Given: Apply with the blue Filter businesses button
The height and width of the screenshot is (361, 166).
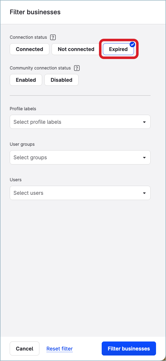Looking at the screenshot, I should click(129, 348).
